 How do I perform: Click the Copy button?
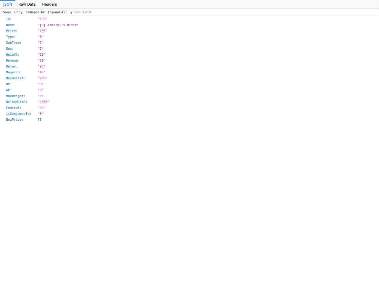click(18, 12)
